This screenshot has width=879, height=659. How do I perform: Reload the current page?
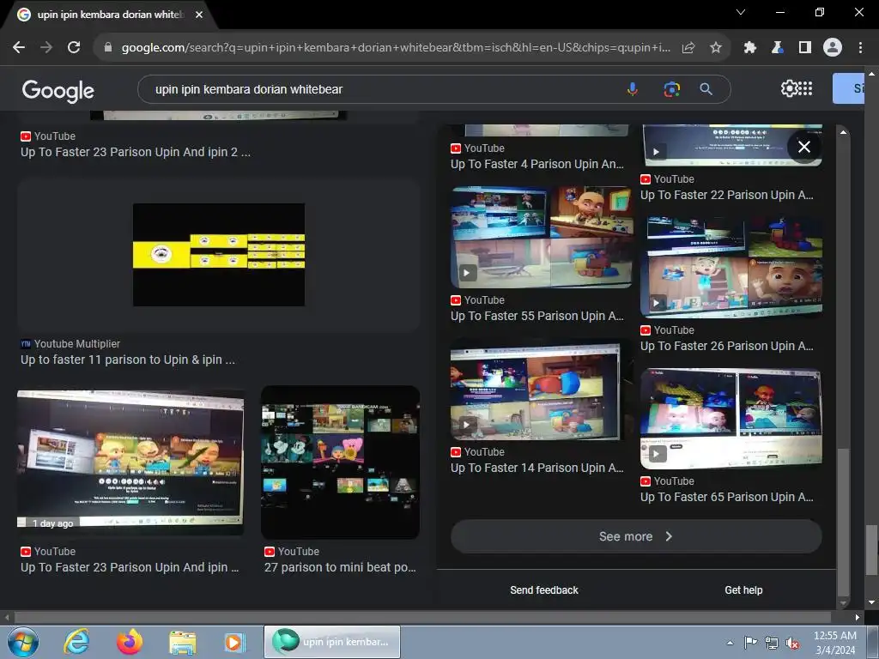74,48
